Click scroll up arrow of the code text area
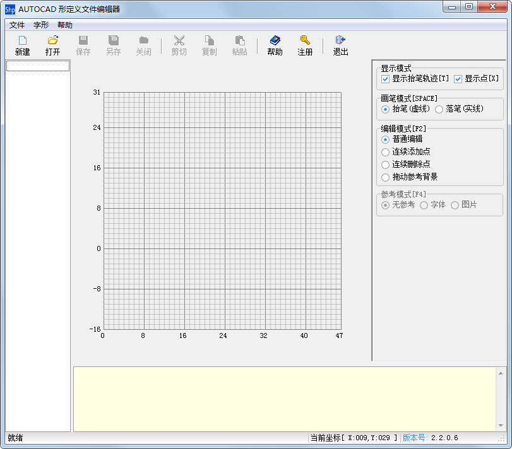512x449 pixels. pos(501,373)
